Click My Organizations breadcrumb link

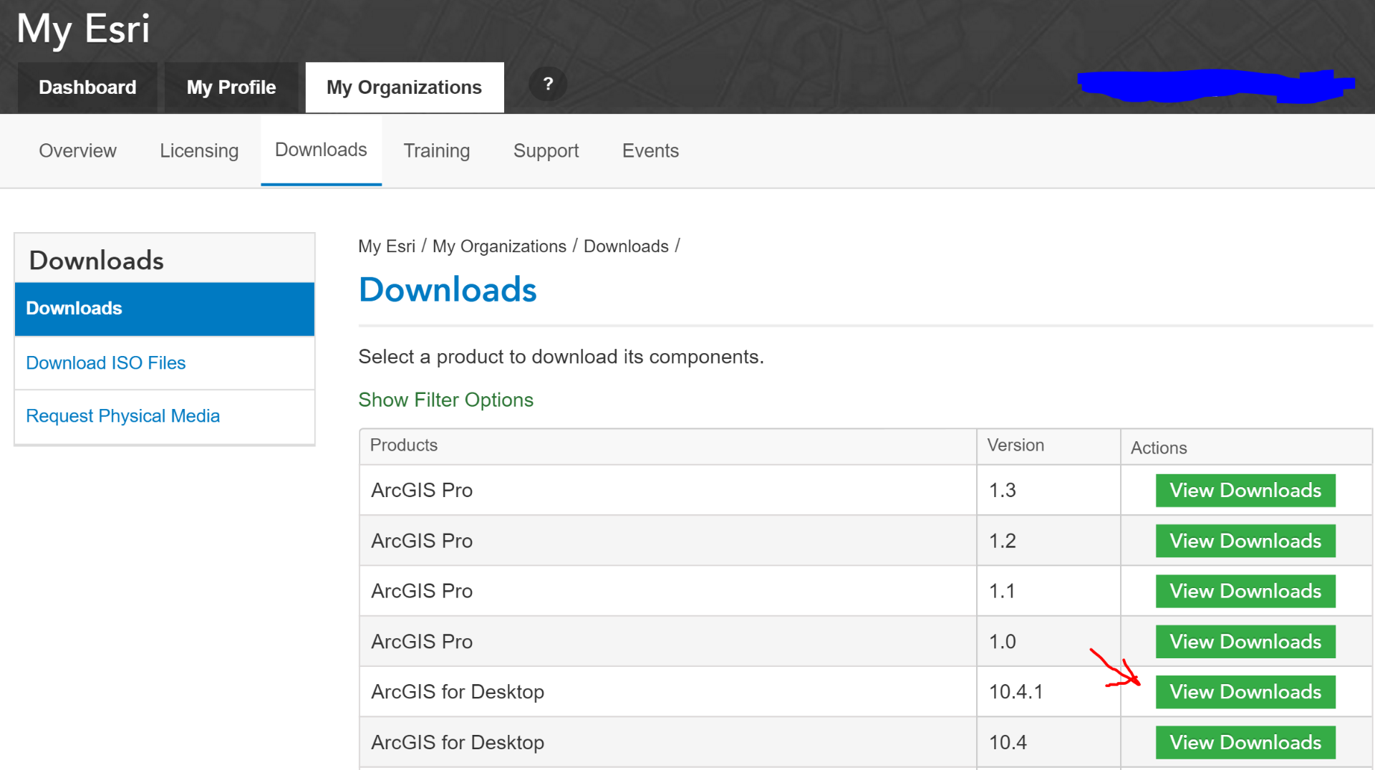click(x=499, y=246)
